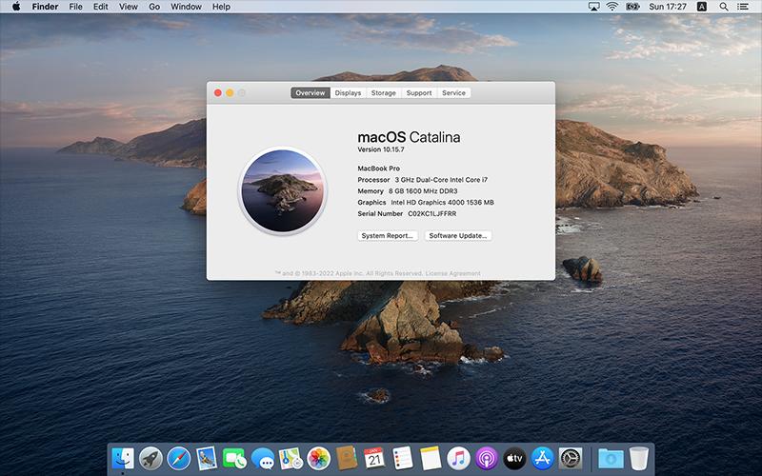Viewport: 762px width, 476px height.
Task: Open the Wi-Fi status menu
Action: tap(612, 7)
